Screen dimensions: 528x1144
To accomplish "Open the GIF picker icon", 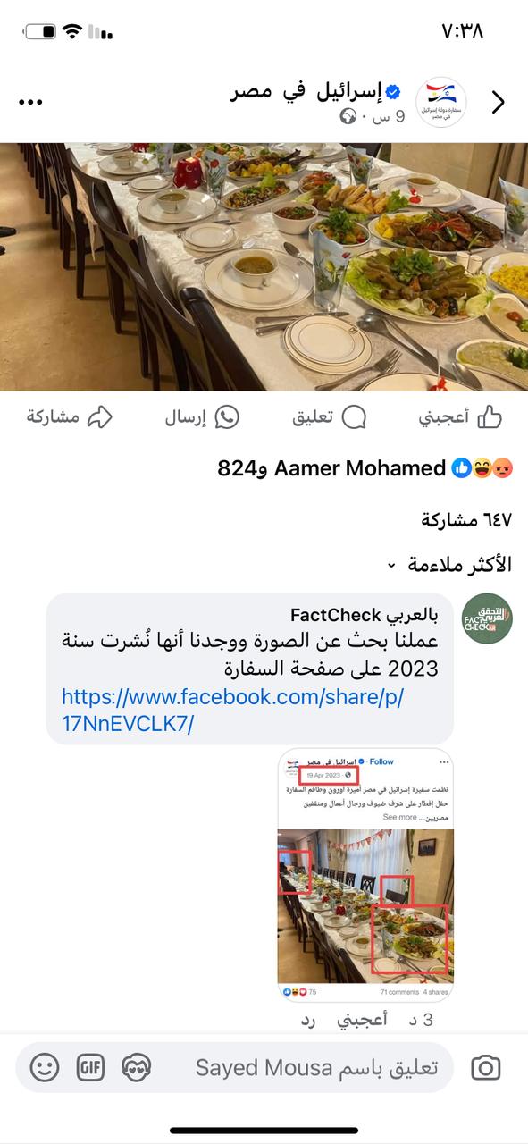I will [x=90, y=1067].
